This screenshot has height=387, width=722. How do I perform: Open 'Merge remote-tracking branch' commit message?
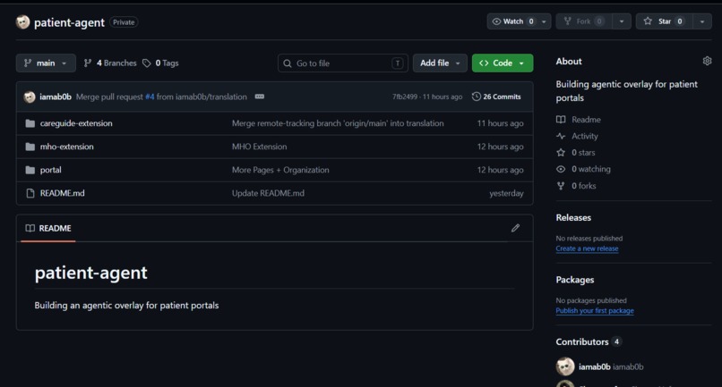(x=338, y=123)
